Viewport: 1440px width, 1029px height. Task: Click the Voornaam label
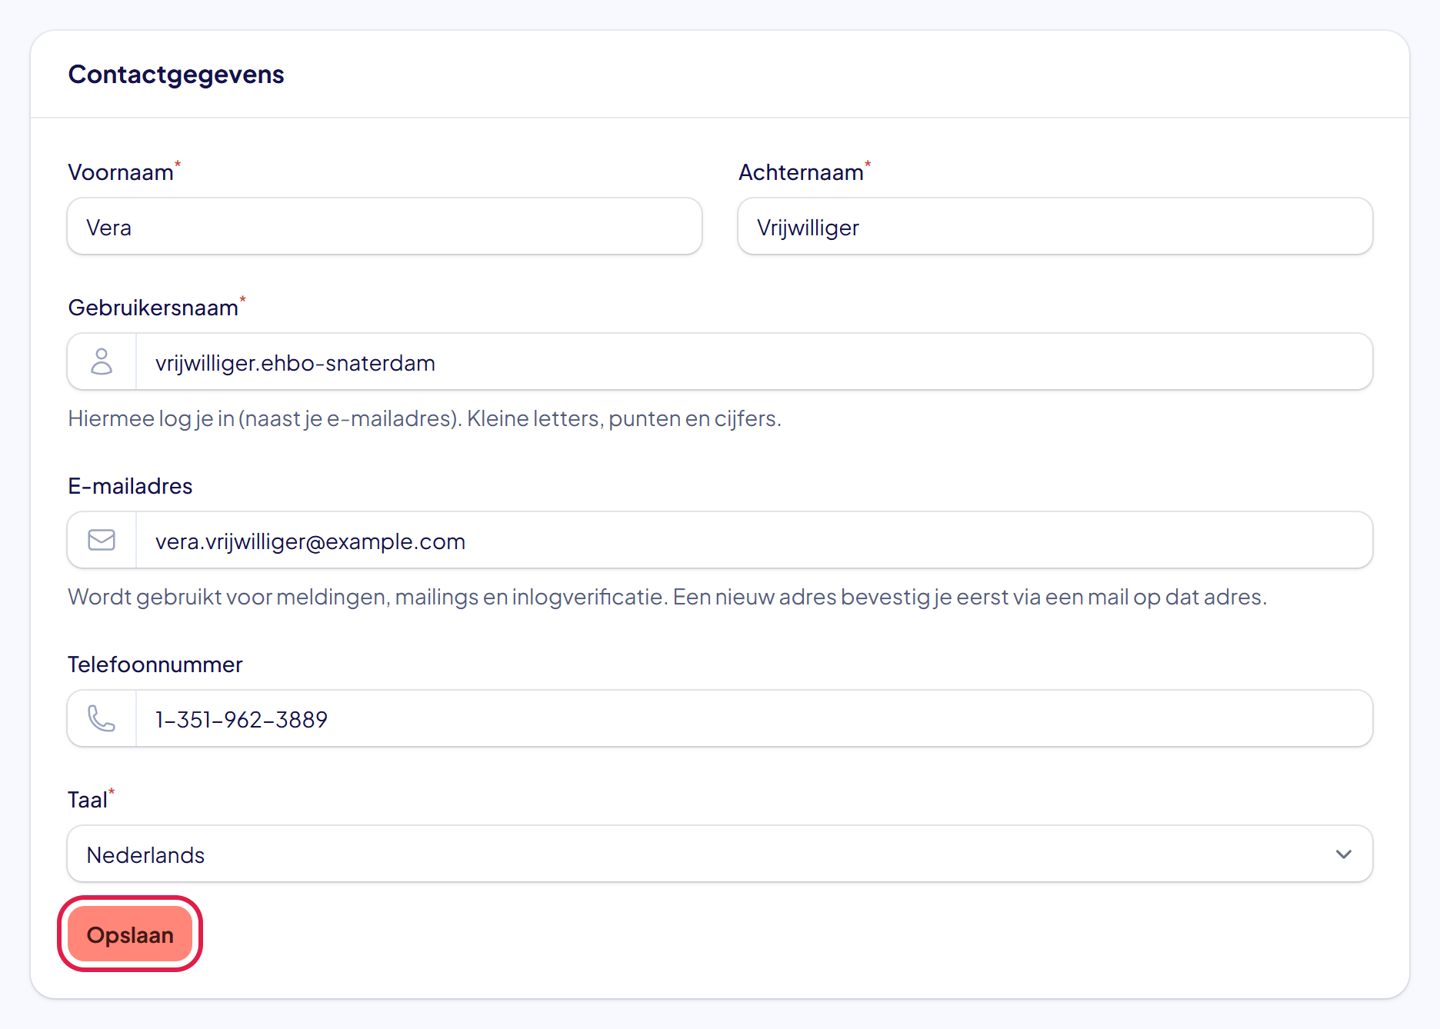click(121, 172)
